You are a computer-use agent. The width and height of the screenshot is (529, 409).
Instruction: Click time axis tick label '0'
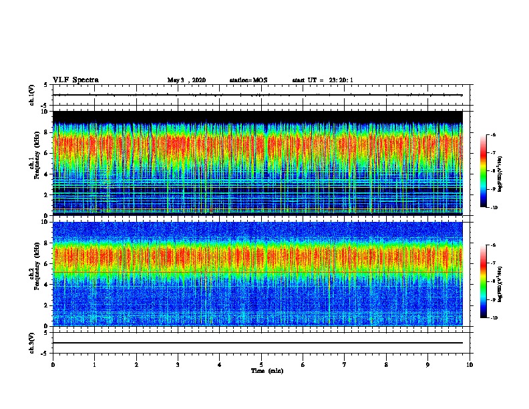pyautogui.click(x=53, y=364)
